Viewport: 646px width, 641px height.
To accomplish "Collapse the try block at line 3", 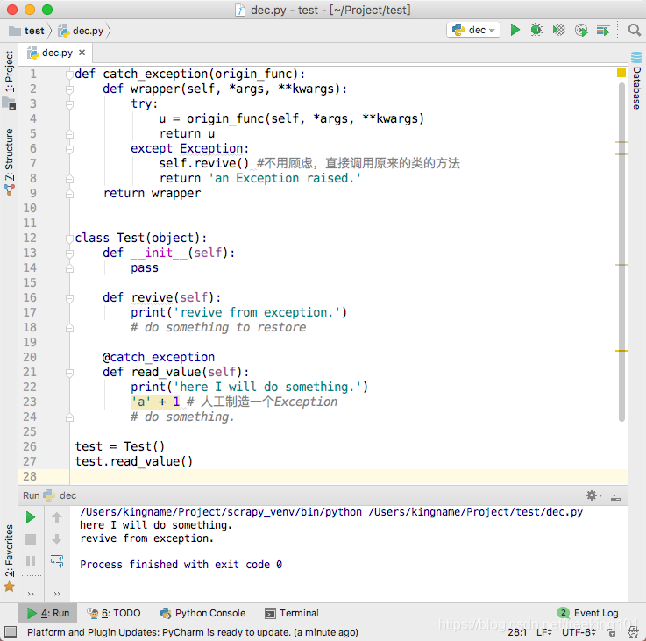I will (69, 103).
